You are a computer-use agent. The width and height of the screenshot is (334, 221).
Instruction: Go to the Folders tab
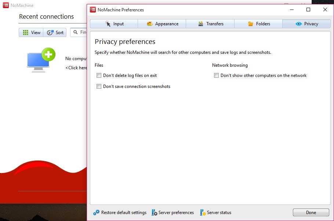tap(258, 23)
